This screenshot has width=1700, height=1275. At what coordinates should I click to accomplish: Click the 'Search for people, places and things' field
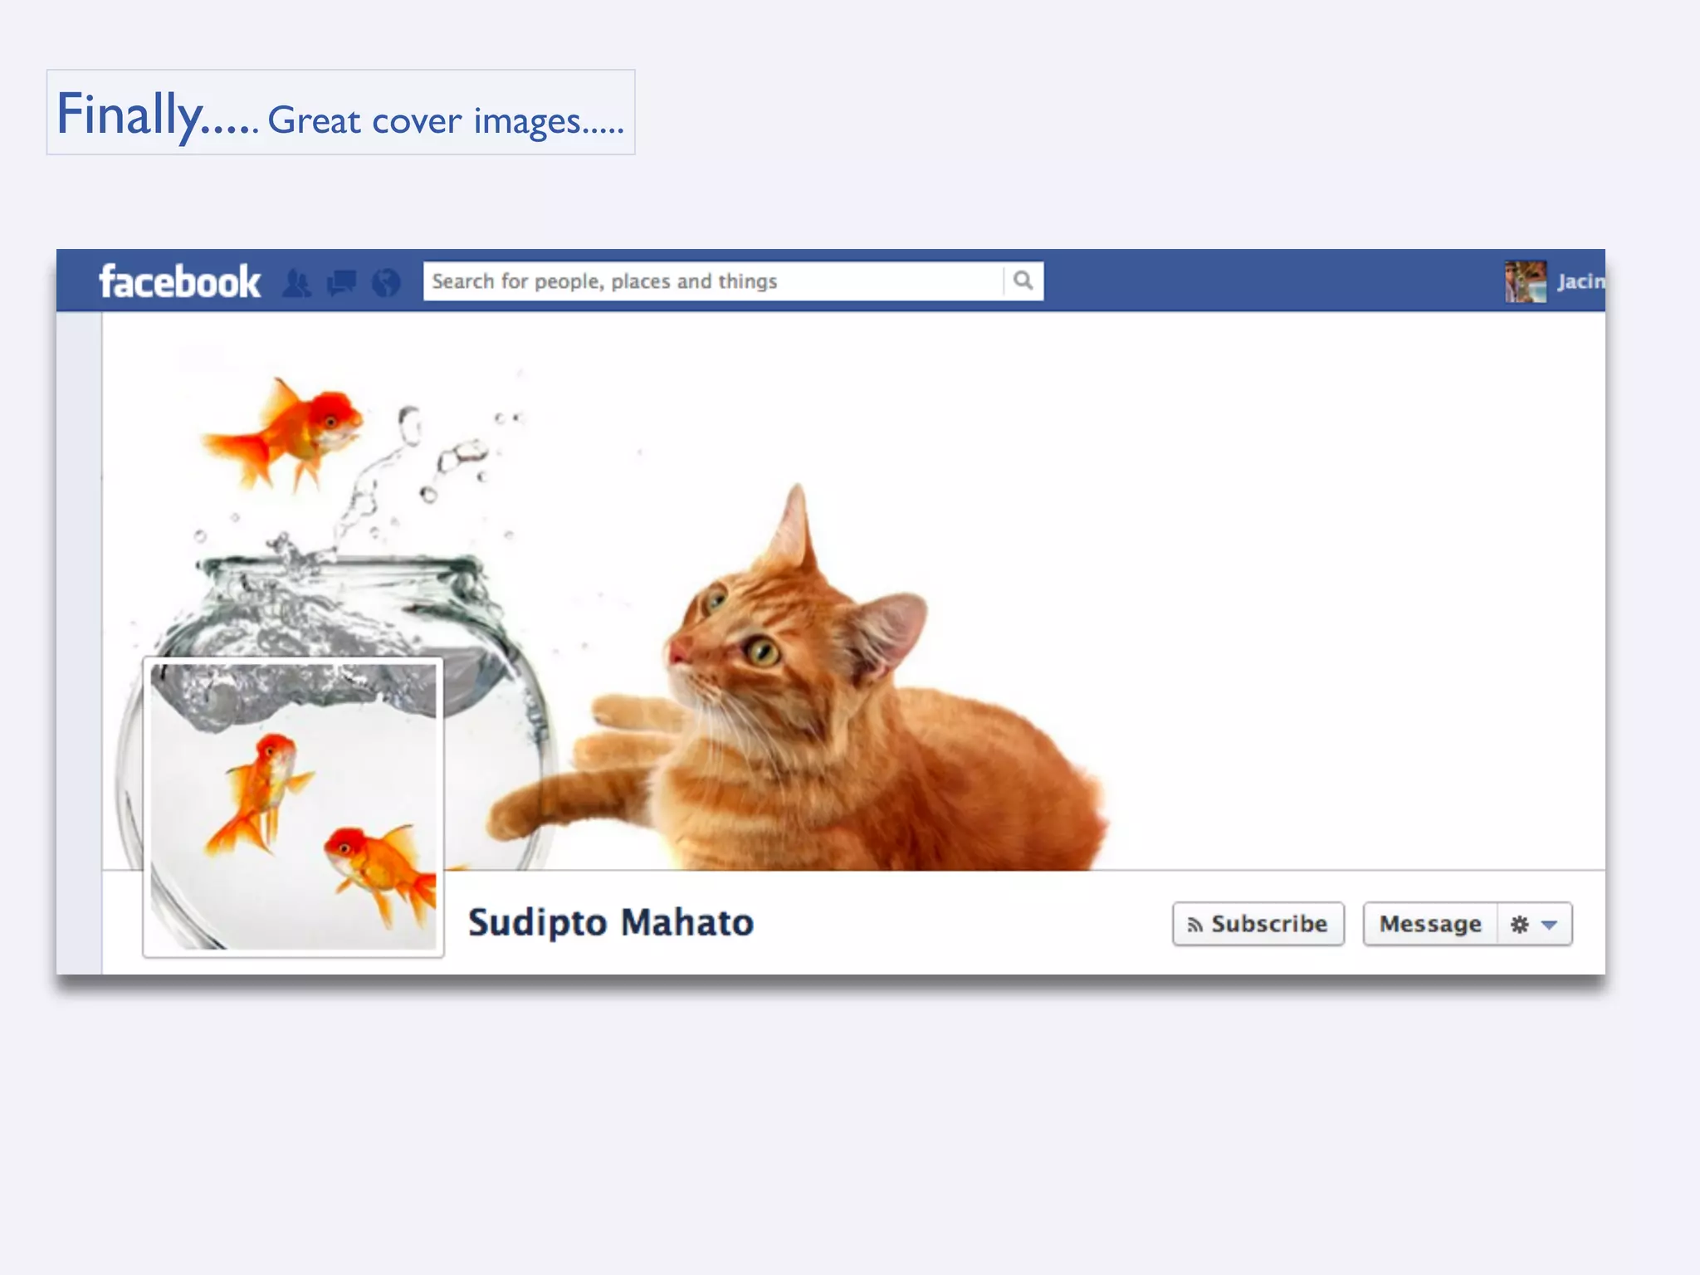tap(712, 281)
